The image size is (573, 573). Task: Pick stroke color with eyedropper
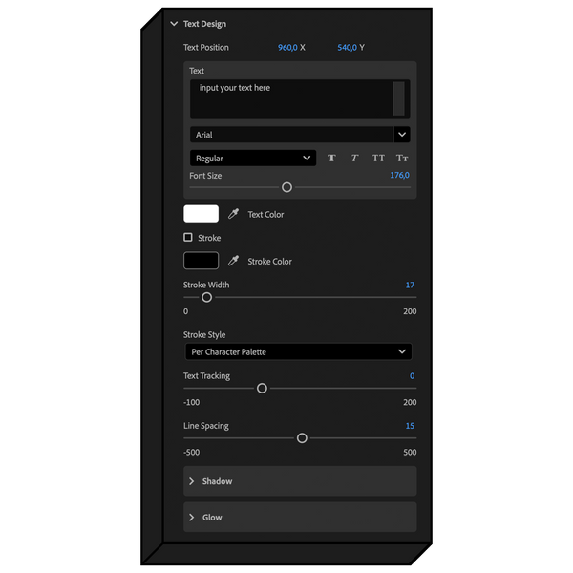(234, 261)
